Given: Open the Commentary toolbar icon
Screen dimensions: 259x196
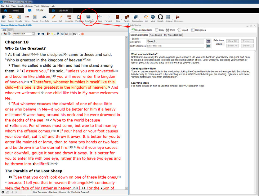Looking at the screenshot, I should coord(136,17).
